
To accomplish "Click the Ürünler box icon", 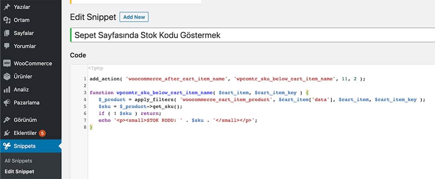I will pyautogui.click(x=7, y=76).
